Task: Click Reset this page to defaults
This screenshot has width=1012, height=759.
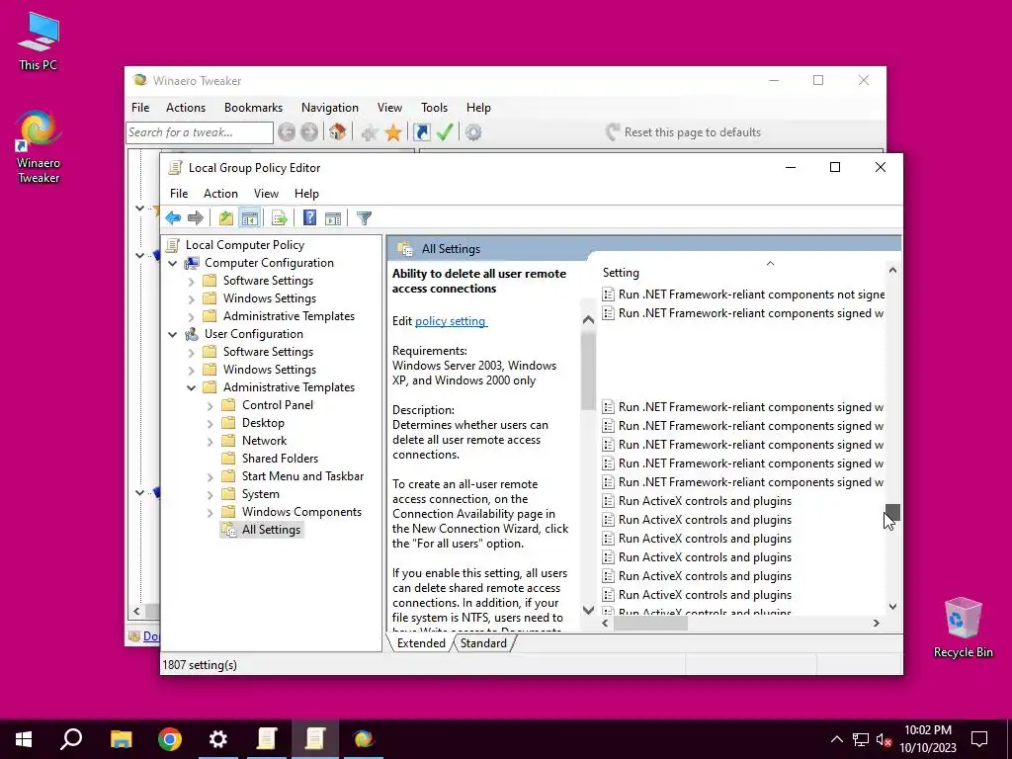Action: coord(684,132)
